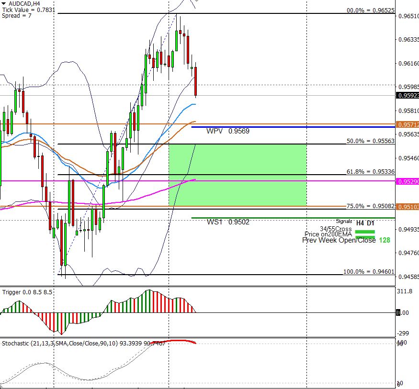The image size is (419, 389).
Task: Click the Prev Week Open/Close label
Action: pyautogui.click(x=339, y=240)
